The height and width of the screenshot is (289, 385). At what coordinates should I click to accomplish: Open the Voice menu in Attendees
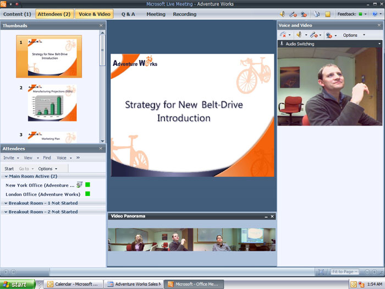click(64, 158)
